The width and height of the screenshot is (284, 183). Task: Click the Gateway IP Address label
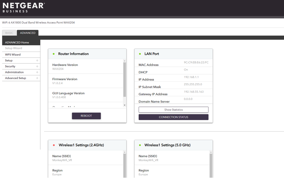tap(153, 94)
